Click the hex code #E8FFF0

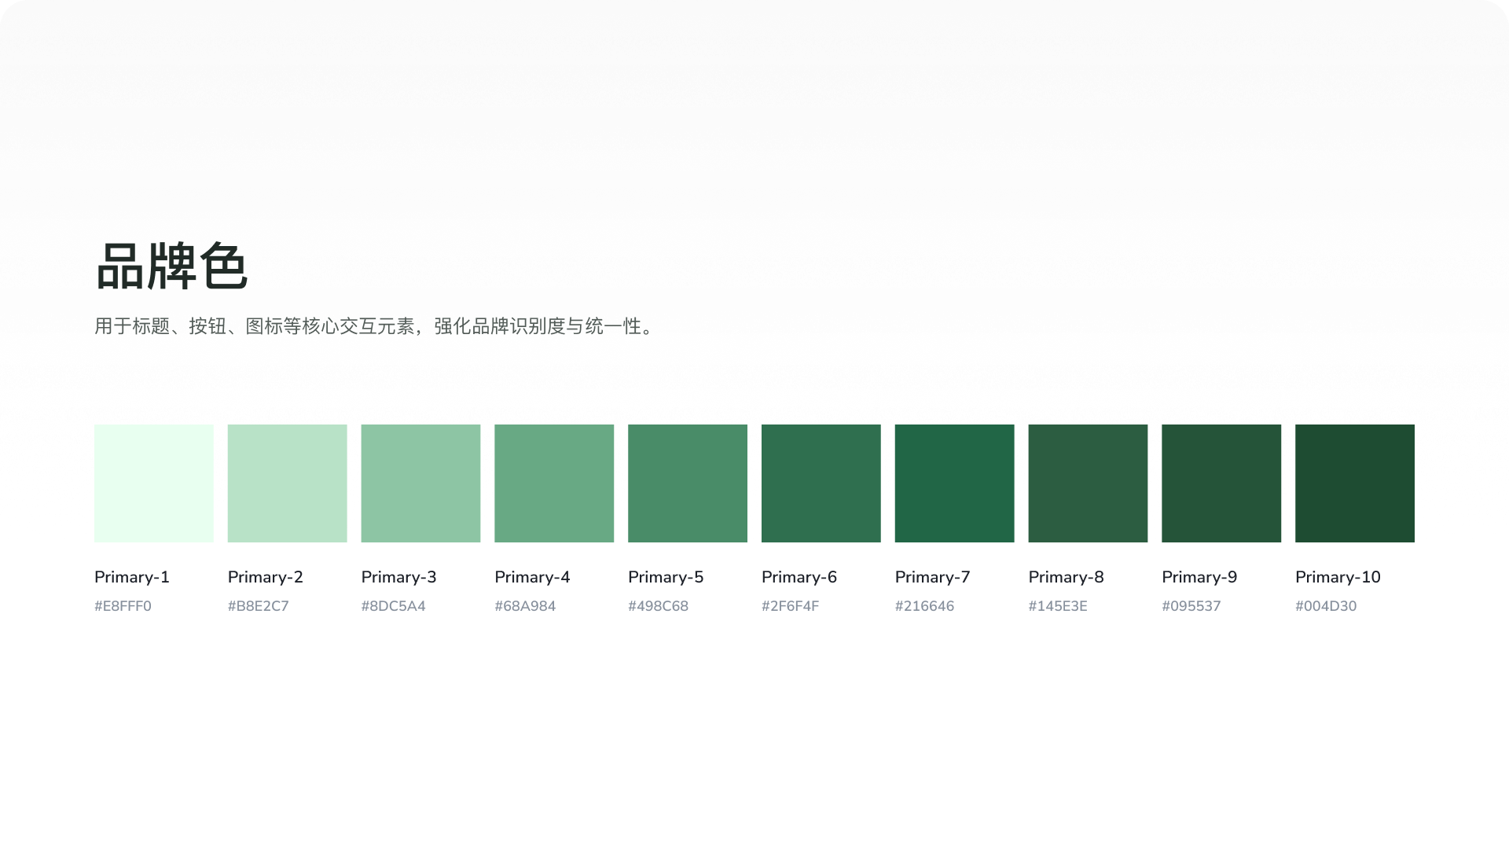123,605
